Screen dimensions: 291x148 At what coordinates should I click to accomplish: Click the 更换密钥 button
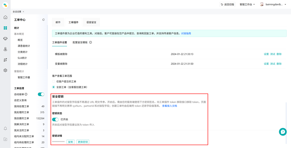(83, 142)
